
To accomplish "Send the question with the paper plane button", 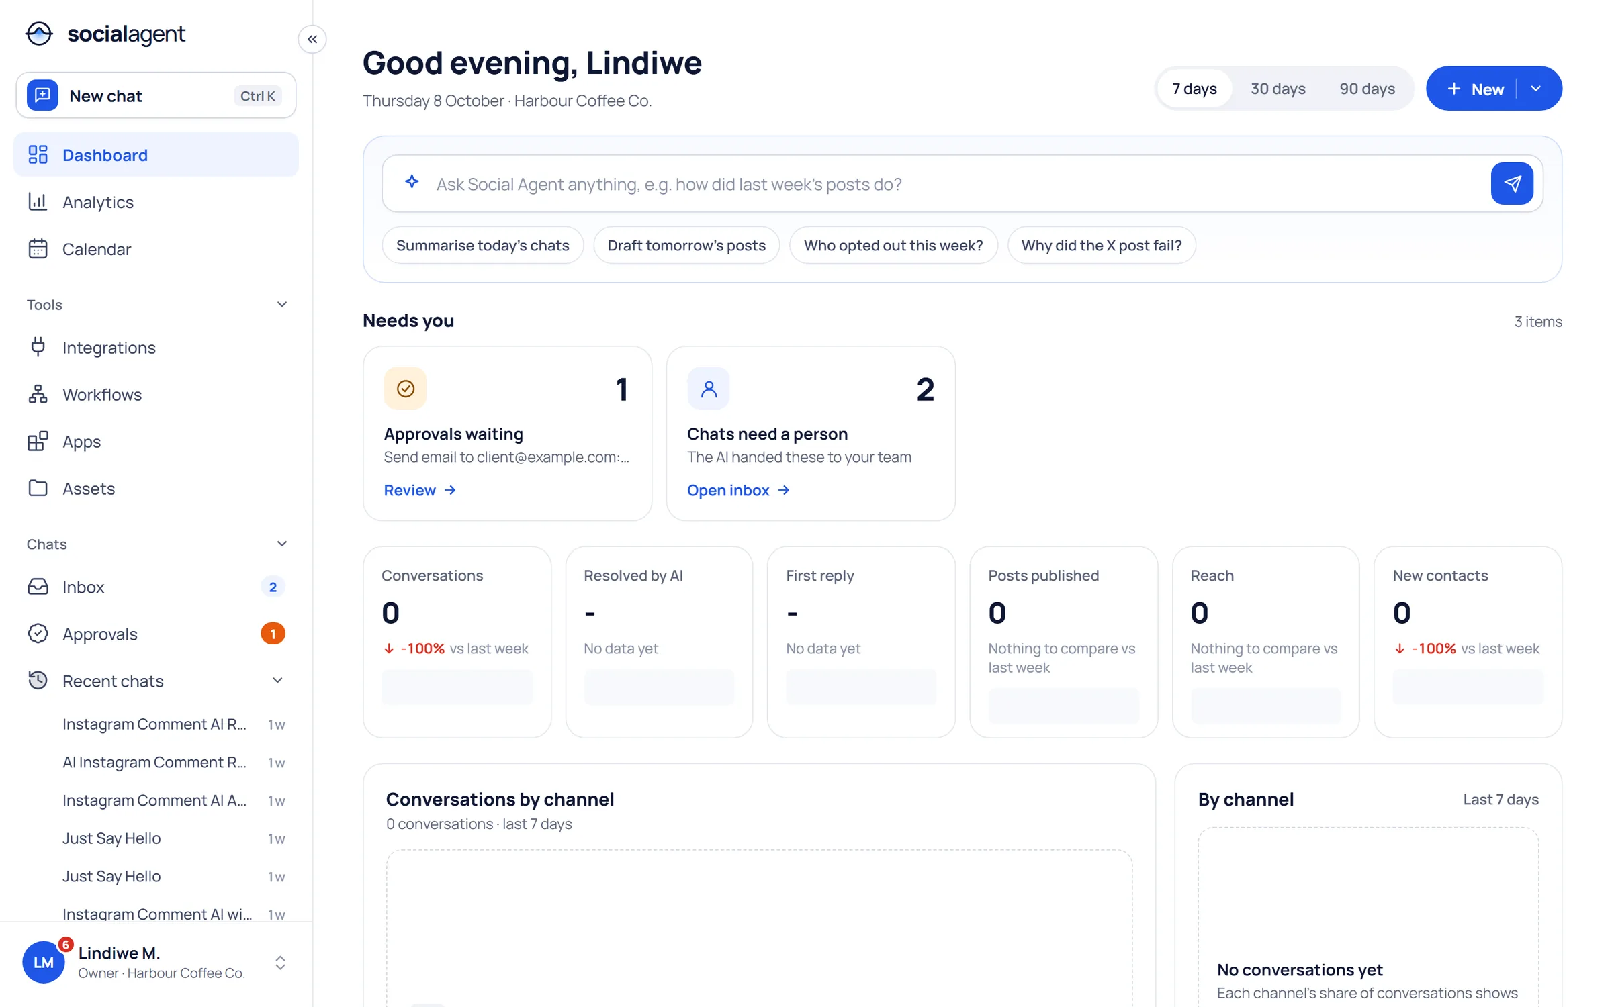I will [1511, 183].
